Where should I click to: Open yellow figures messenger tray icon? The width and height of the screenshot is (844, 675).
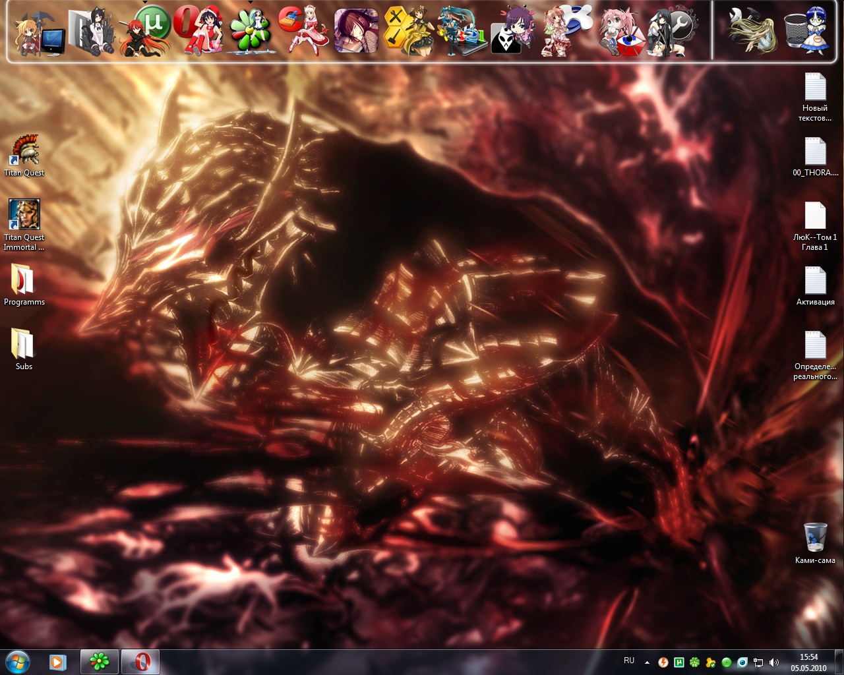(711, 662)
